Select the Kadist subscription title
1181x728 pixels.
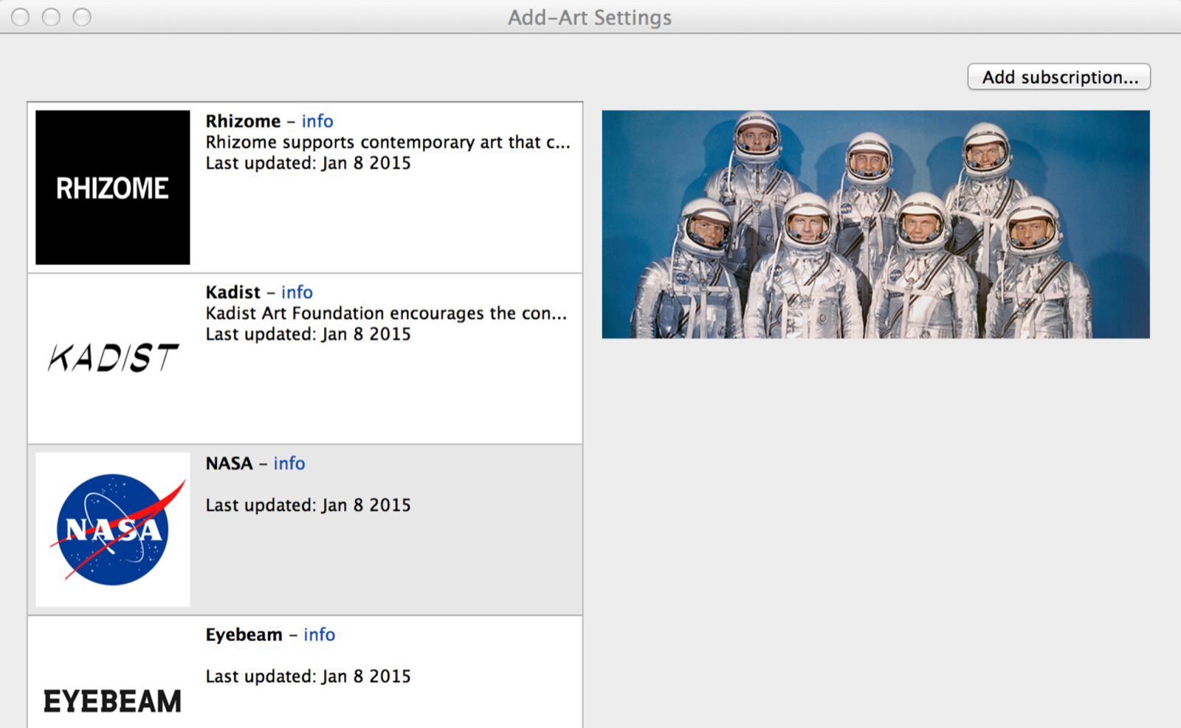[x=233, y=292]
